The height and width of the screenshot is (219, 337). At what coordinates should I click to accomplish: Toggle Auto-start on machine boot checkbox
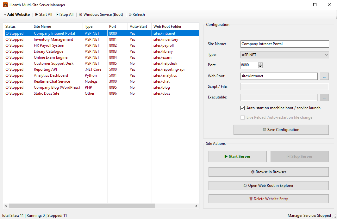(x=242, y=108)
